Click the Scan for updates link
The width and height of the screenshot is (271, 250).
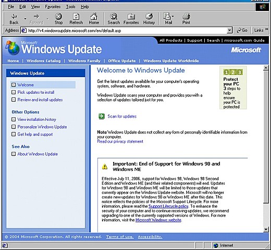coord(122,116)
